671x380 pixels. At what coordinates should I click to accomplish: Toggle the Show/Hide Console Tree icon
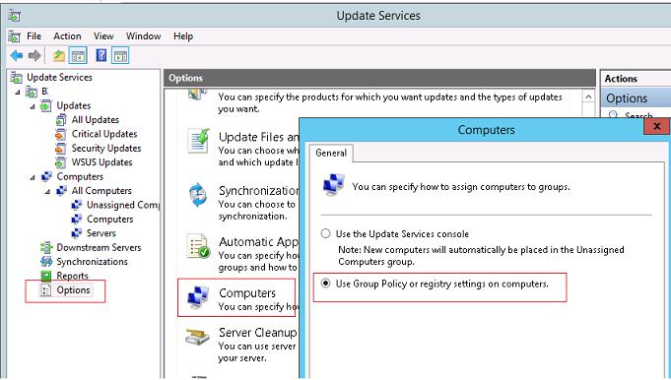coord(78,55)
